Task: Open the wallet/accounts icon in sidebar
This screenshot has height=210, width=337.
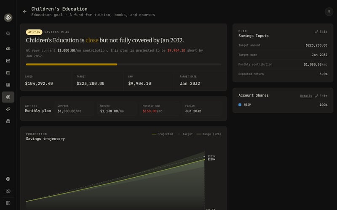Action: [x=8, y=73]
